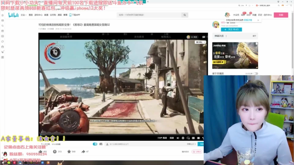Open 创作中心 in header
The width and height of the screenshot is (294, 165).
tap(268, 15)
